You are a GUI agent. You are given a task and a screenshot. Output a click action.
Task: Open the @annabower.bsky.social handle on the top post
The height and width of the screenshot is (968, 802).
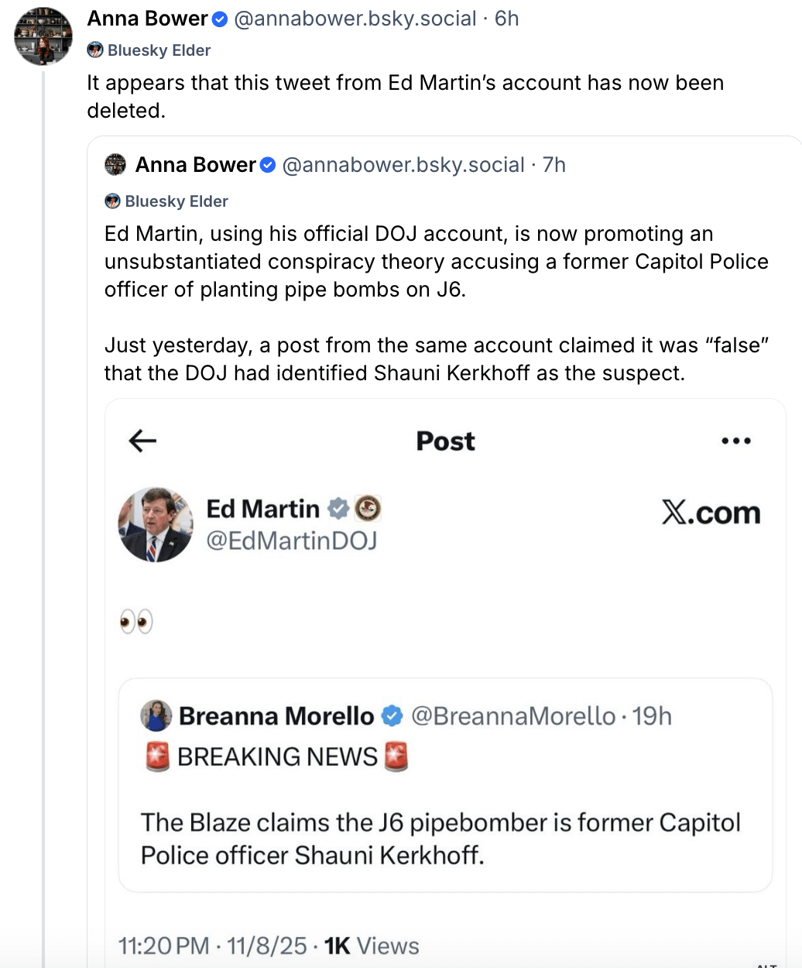(x=355, y=19)
